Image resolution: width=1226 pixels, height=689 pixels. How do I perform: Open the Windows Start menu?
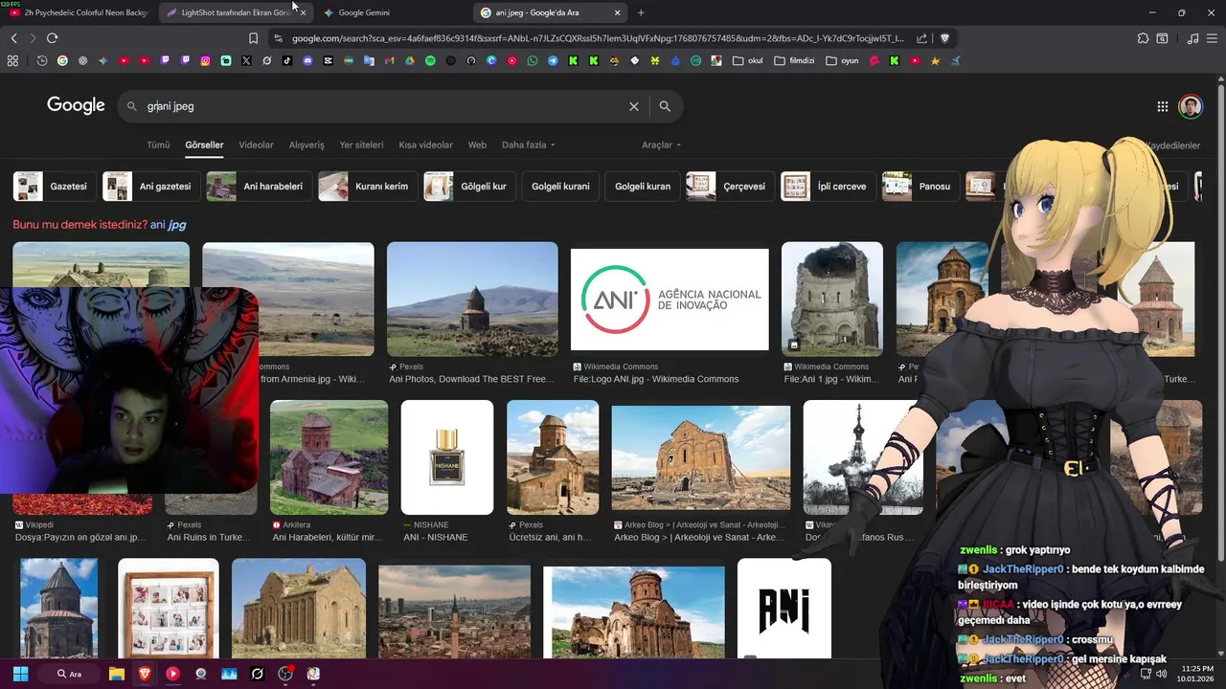pyautogui.click(x=20, y=674)
